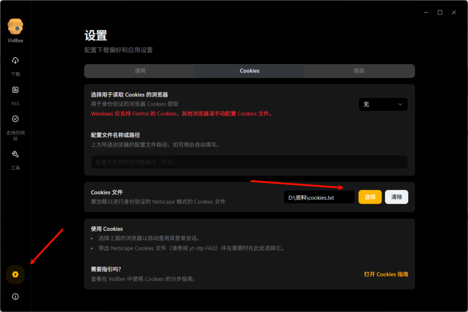
Task: Click the empty profile path input field
Action: click(249, 162)
